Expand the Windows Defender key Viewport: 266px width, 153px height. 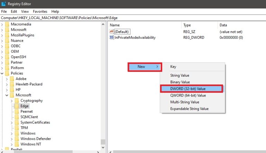pos(12,139)
